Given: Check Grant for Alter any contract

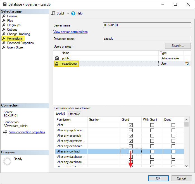Looking at the screenshot, I should (131, 151).
